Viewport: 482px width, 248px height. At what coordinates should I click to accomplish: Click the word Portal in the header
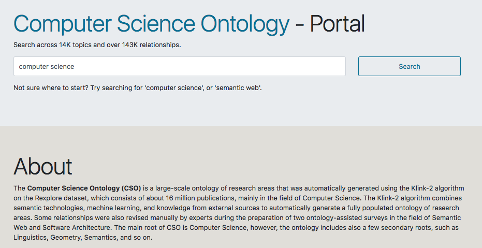pyautogui.click(x=337, y=24)
